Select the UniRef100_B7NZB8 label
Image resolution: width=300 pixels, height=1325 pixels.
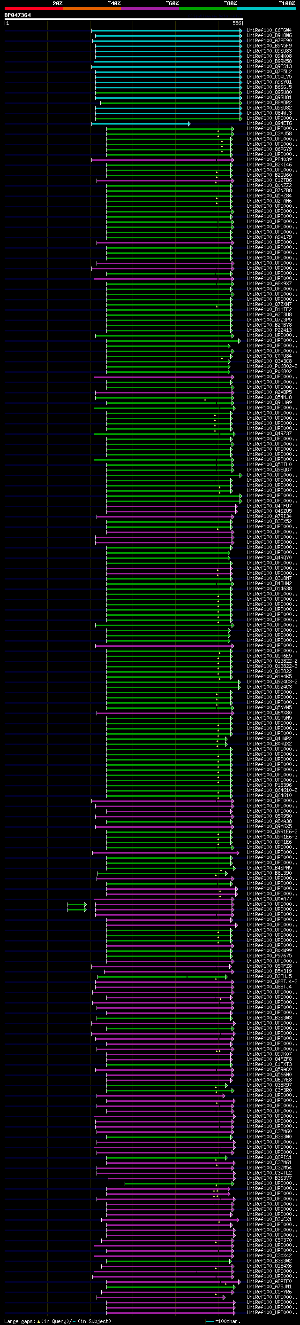pyautogui.click(x=269, y=190)
